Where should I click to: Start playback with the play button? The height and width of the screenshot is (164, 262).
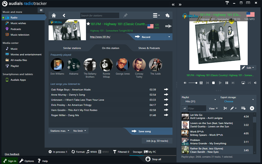[x=220, y=83]
